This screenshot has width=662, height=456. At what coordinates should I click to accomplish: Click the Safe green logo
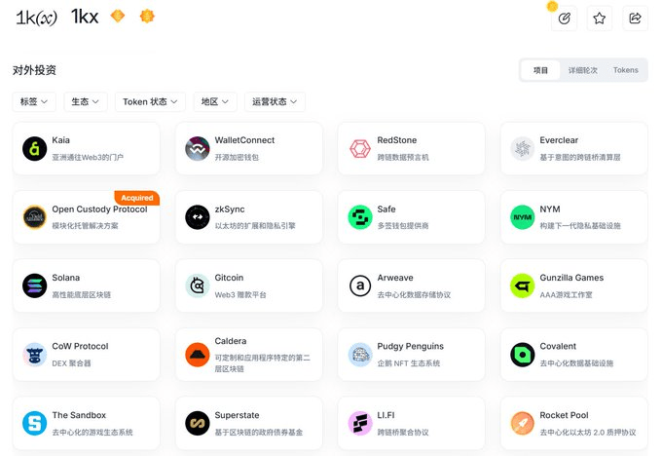[x=359, y=217]
